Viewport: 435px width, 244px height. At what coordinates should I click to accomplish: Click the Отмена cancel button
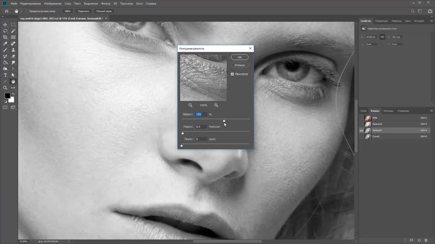(239, 65)
